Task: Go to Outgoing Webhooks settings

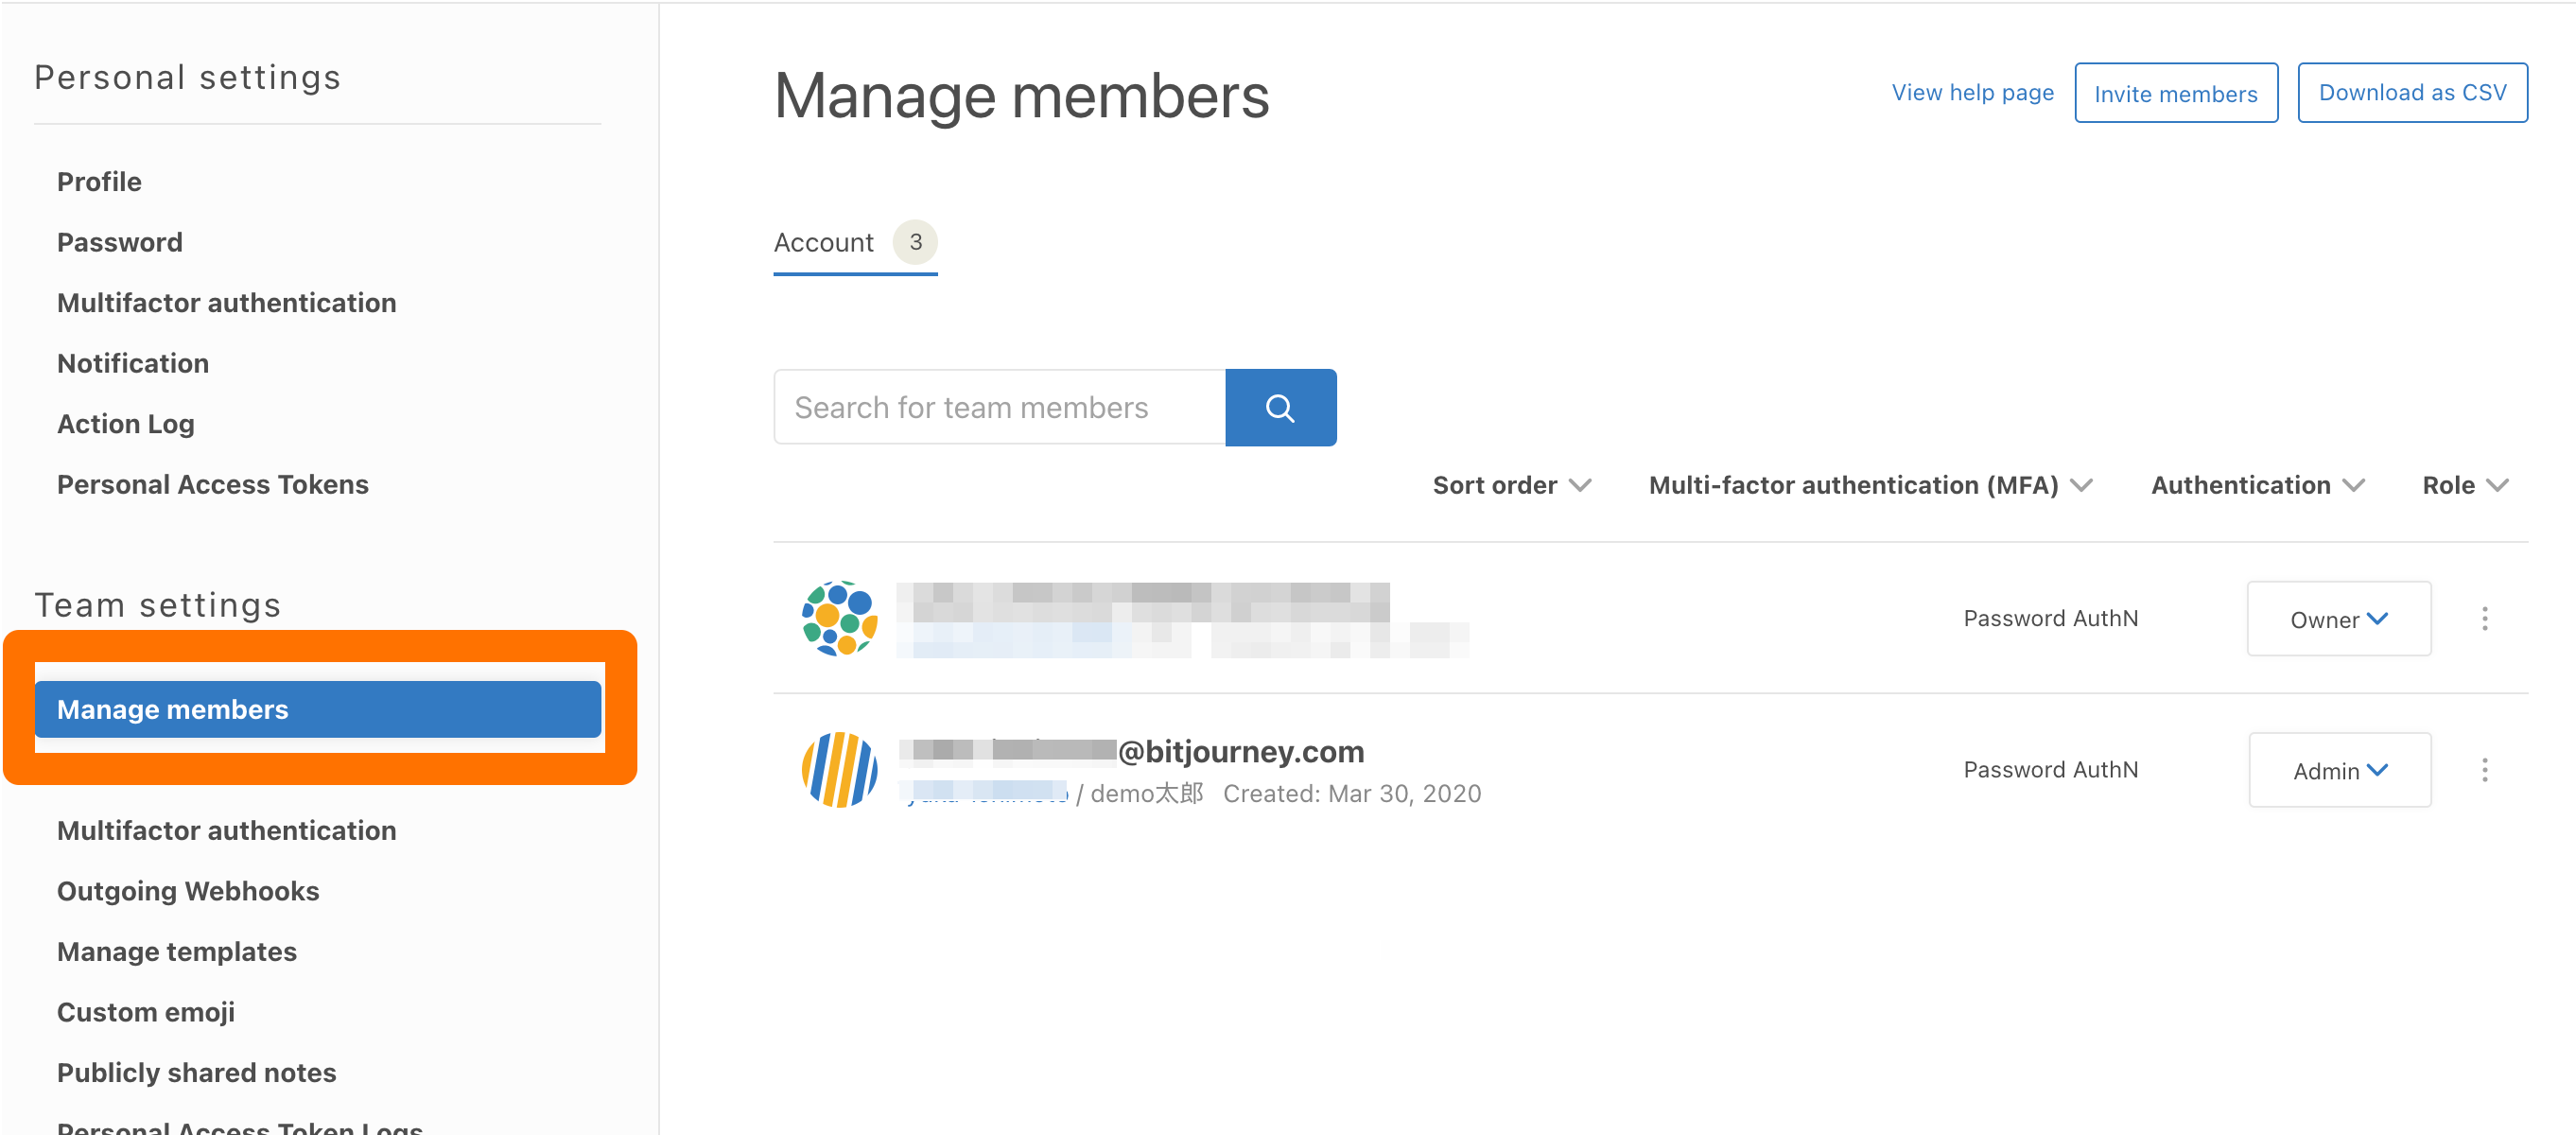Action: point(188,890)
